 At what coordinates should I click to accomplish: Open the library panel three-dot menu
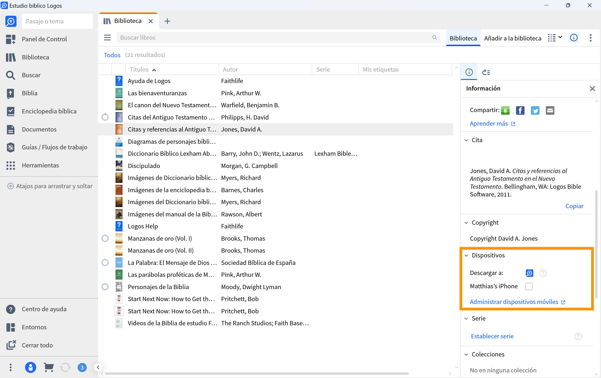[591, 38]
